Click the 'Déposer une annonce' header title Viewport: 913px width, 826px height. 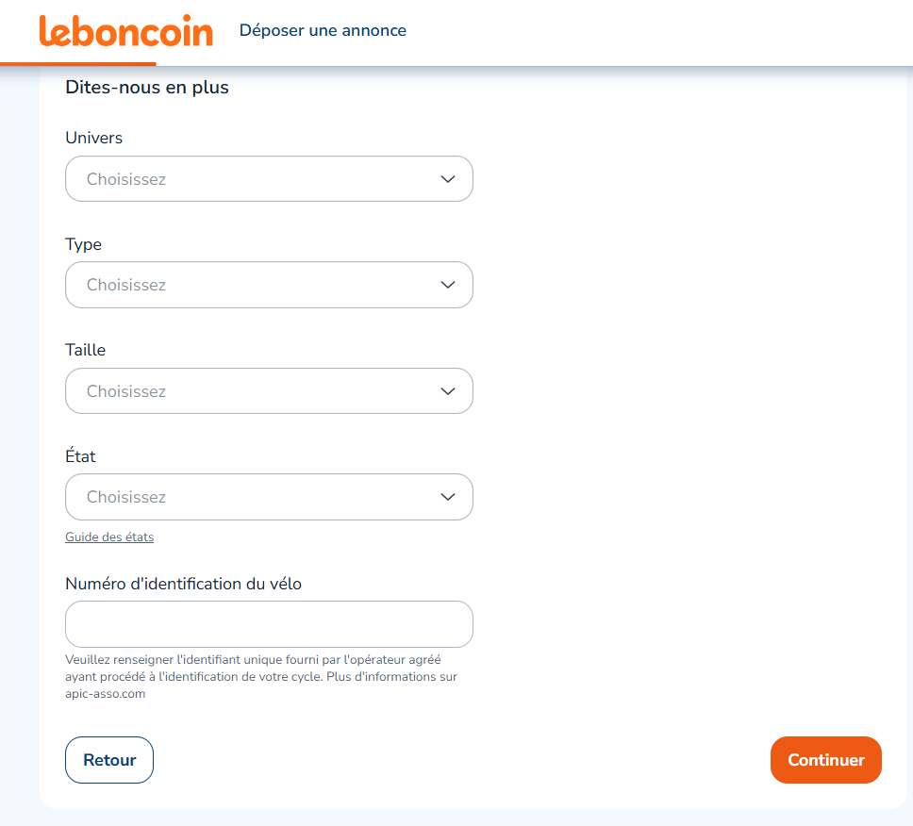pyautogui.click(x=323, y=30)
